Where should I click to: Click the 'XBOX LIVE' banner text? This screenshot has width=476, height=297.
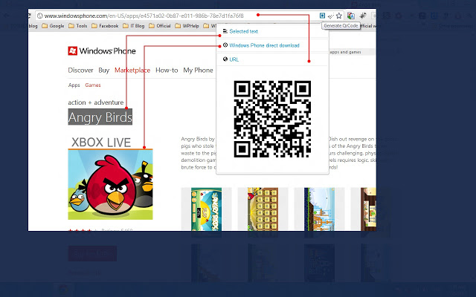pyautogui.click(x=101, y=143)
